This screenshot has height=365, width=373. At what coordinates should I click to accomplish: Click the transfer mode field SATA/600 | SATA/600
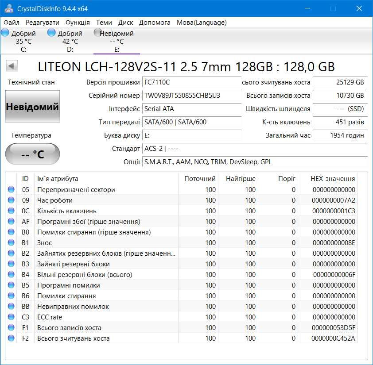point(192,122)
